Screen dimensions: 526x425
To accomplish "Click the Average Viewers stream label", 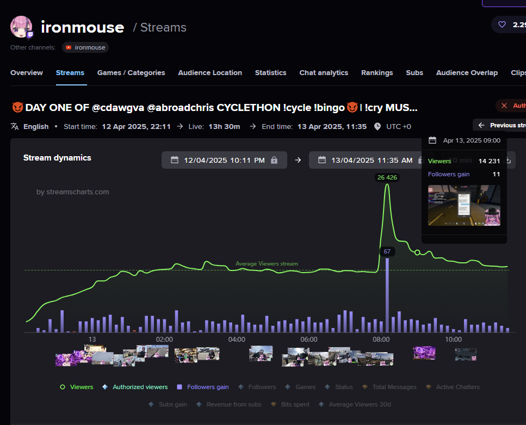I will (x=267, y=264).
